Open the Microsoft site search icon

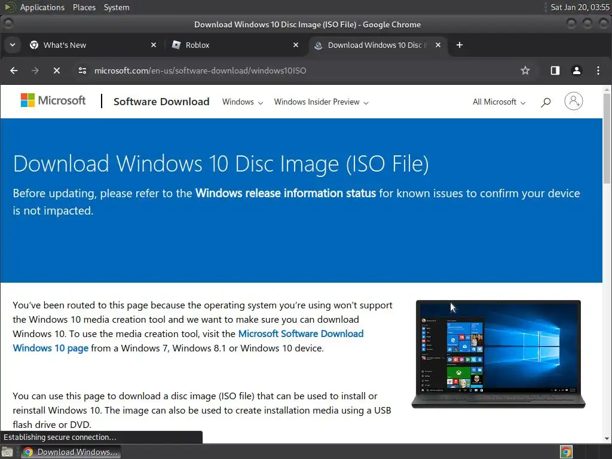coord(546,102)
